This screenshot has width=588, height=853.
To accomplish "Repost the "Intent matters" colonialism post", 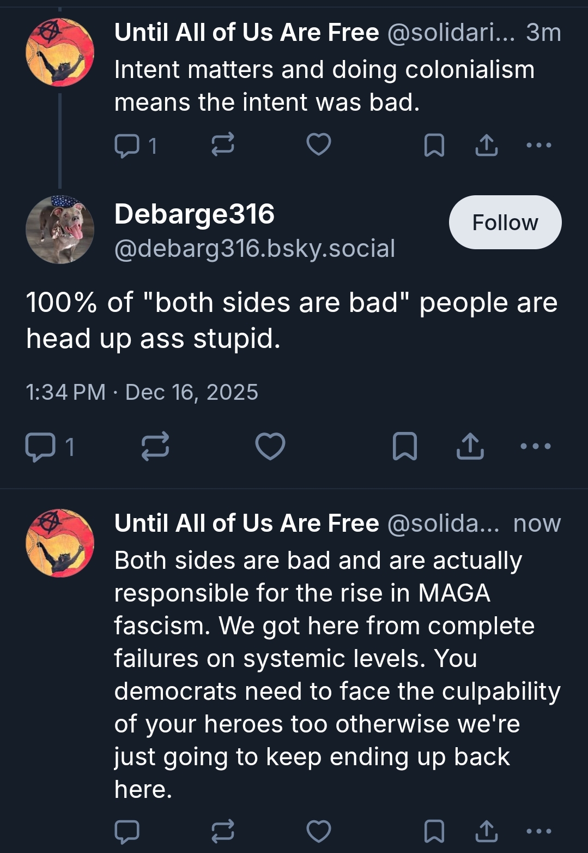I will pos(222,145).
